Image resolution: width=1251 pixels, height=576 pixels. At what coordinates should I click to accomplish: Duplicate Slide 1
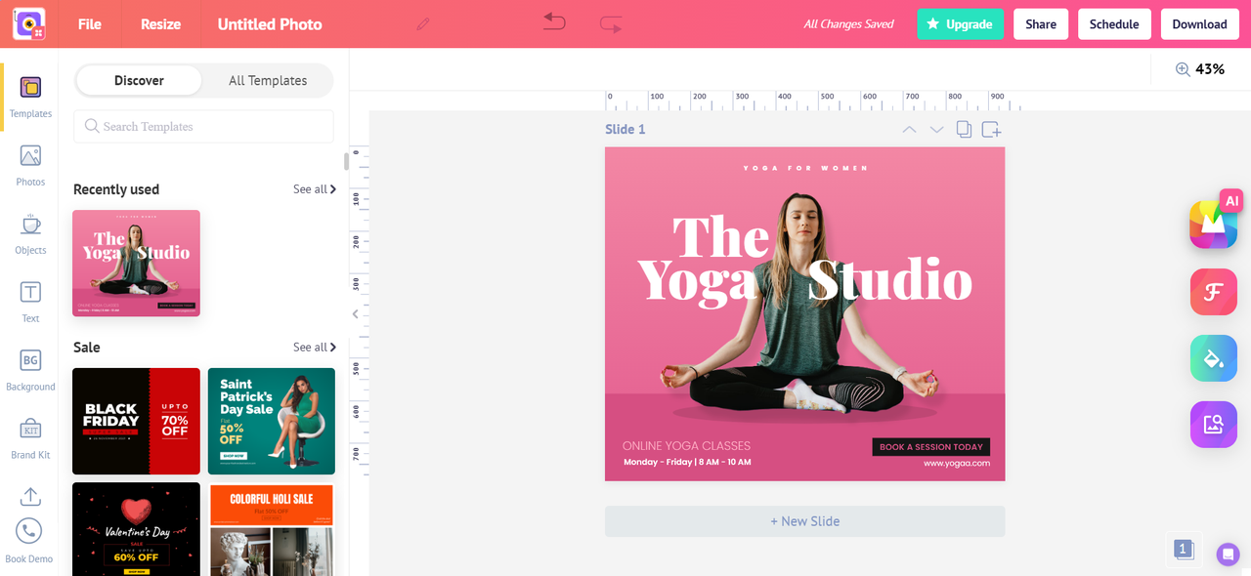click(x=964, y=129)
